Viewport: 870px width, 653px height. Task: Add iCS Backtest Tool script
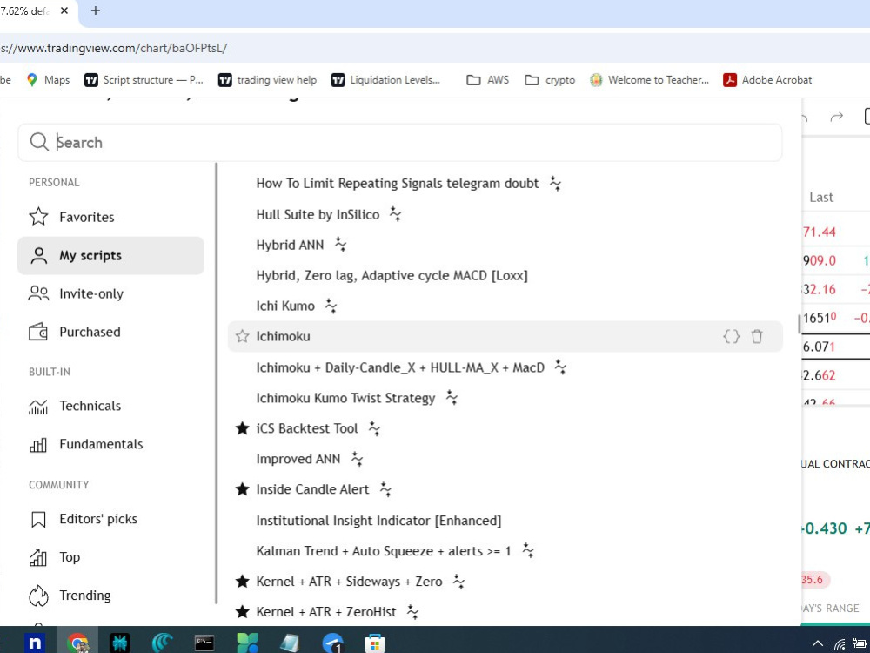pyautogui.click(x=307, y=428)
